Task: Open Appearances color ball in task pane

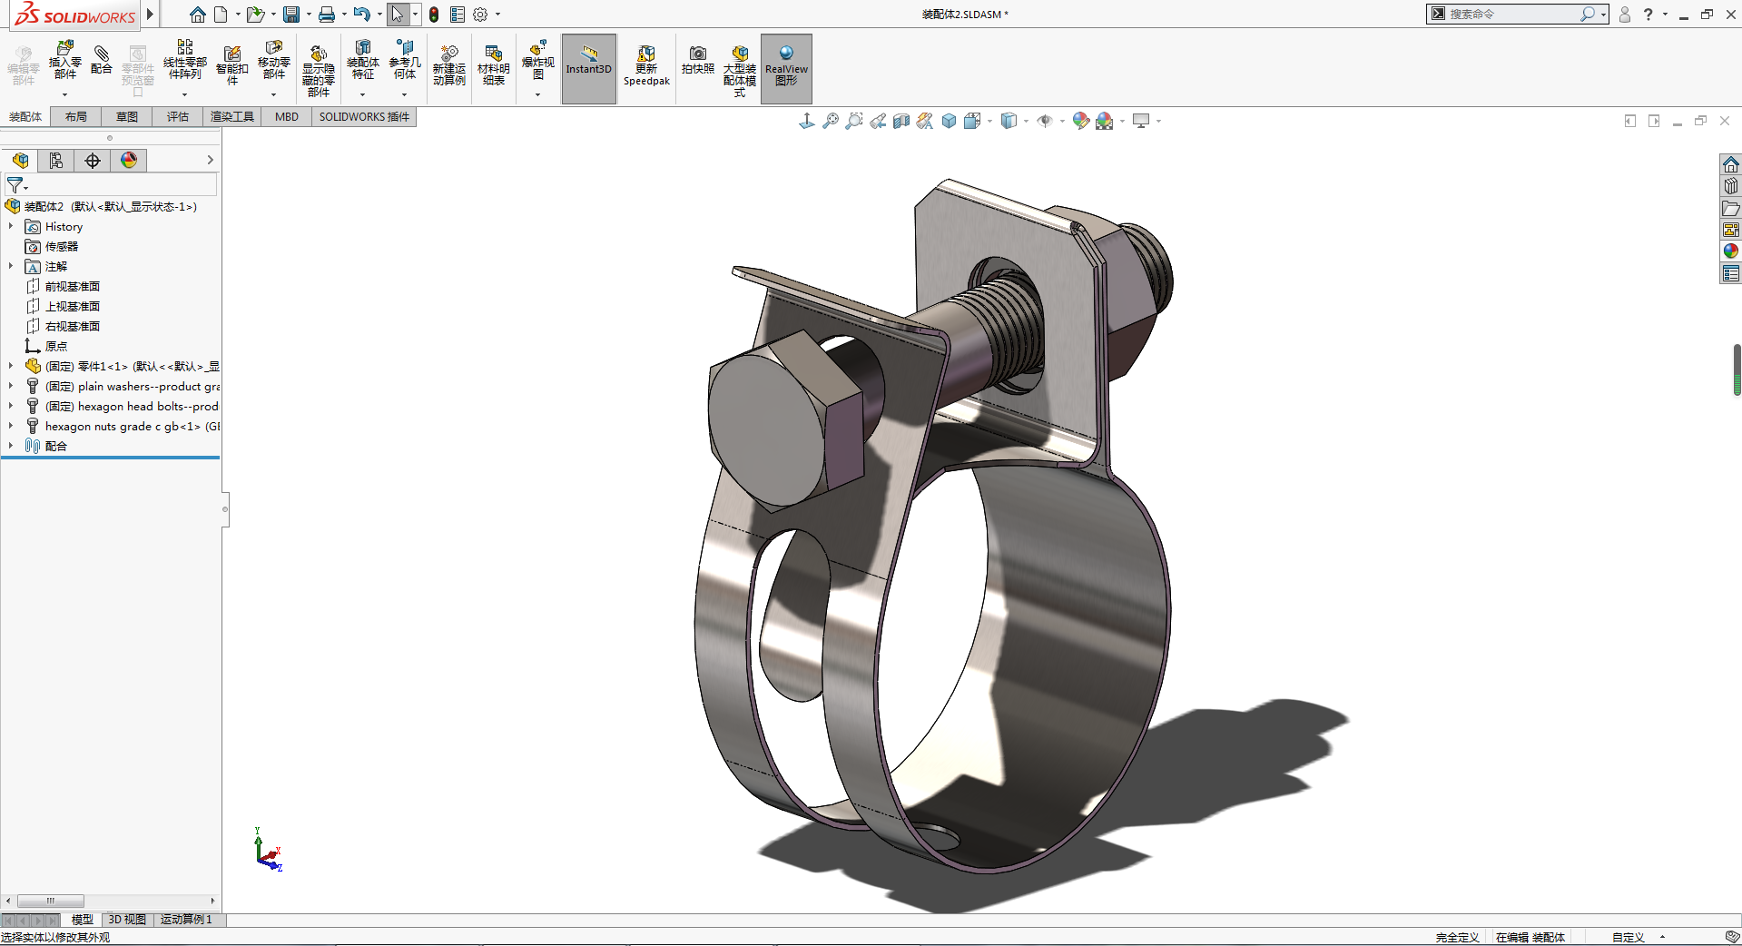Action: tap(1731, 251)
